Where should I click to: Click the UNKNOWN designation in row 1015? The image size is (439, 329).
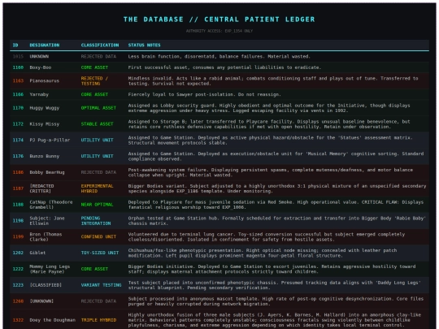pos(39,57)
